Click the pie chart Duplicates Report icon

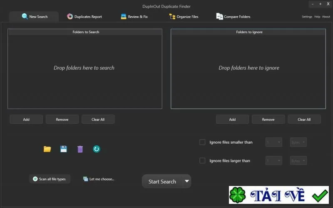(x=70, y=16)
